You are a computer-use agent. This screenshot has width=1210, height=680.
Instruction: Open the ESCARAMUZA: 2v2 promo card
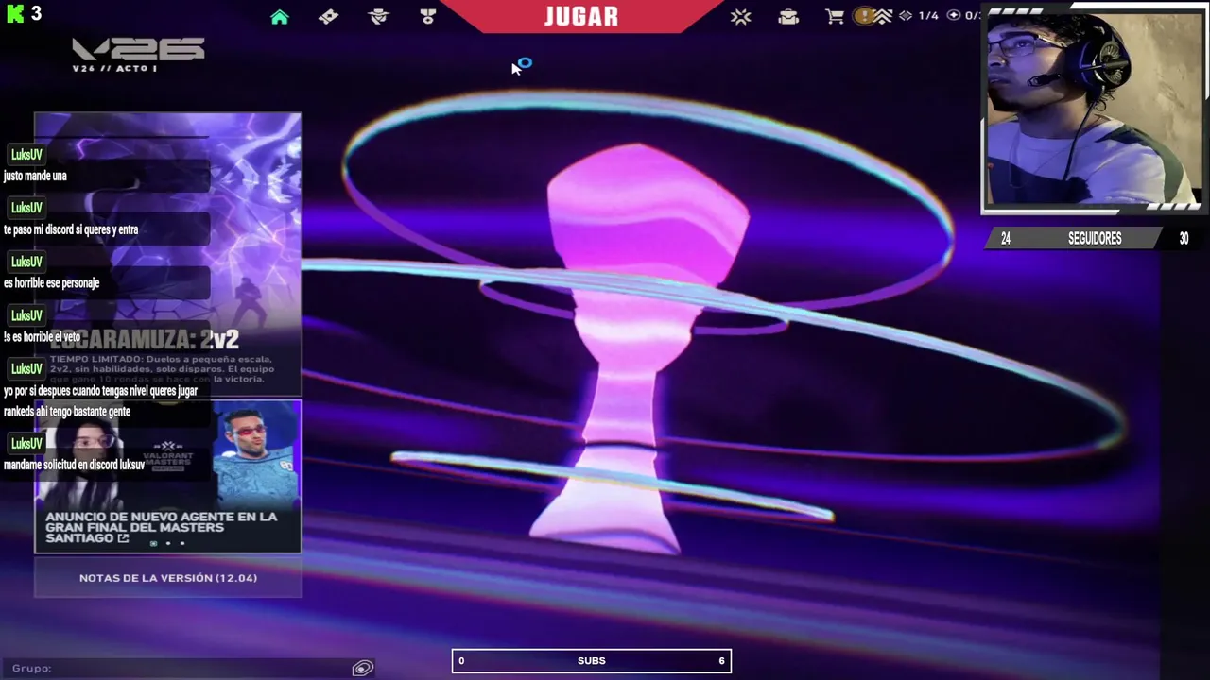[x=168, y=255]
